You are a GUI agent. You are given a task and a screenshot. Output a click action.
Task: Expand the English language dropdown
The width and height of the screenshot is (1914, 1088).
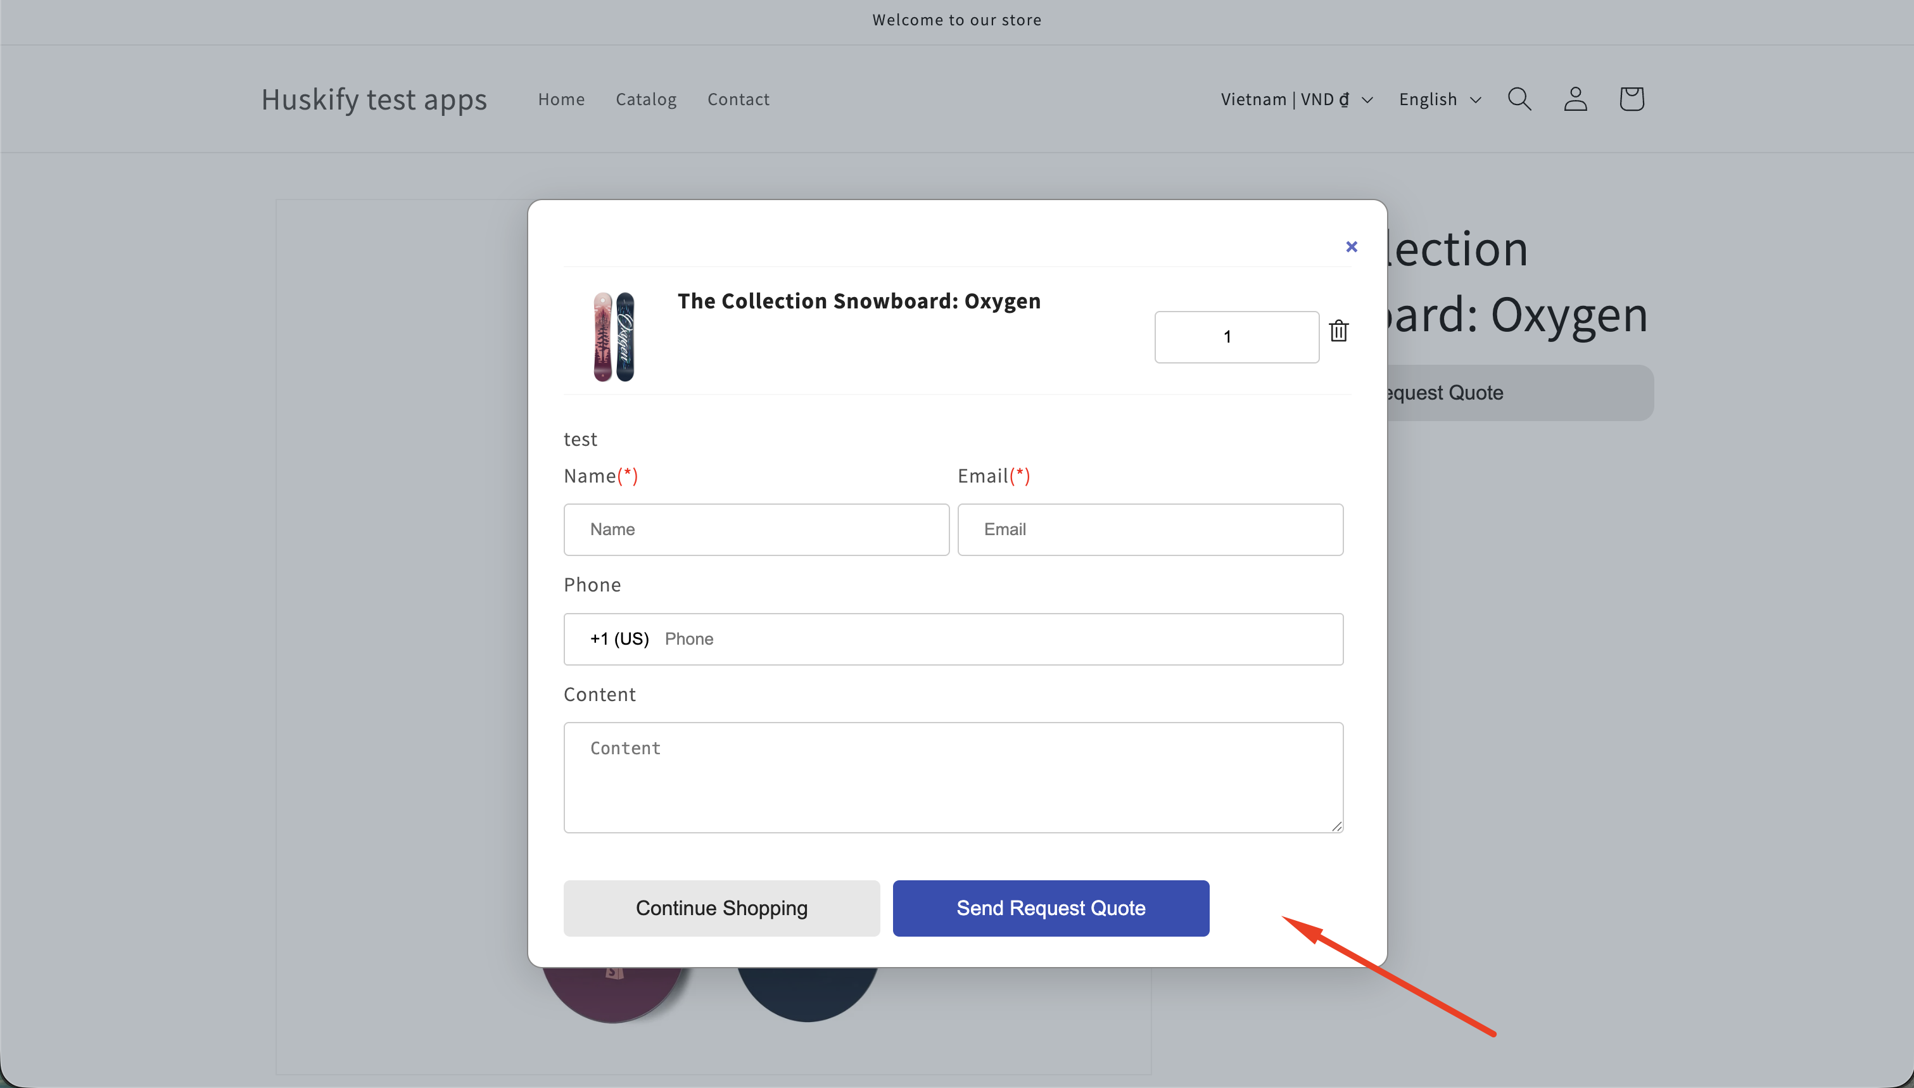(1440, 99)
